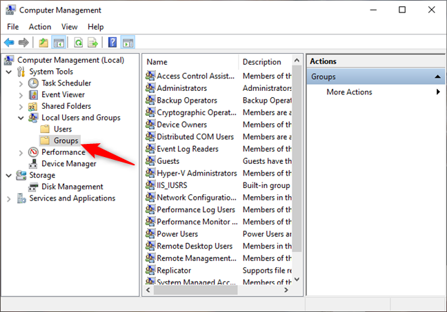Toggle Show/Hide Action Pane toolbar icon

click(x=128, y=43)
